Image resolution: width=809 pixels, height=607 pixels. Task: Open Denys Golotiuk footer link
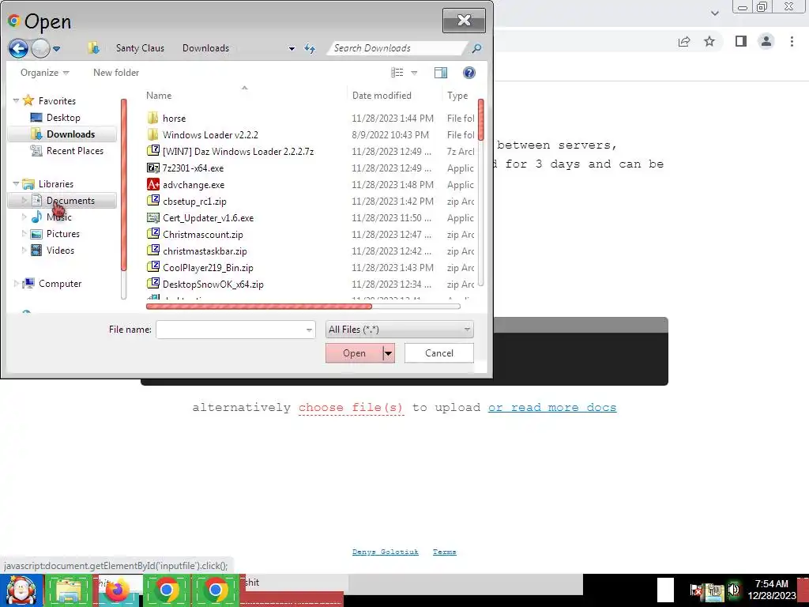[x=386, y=552]
